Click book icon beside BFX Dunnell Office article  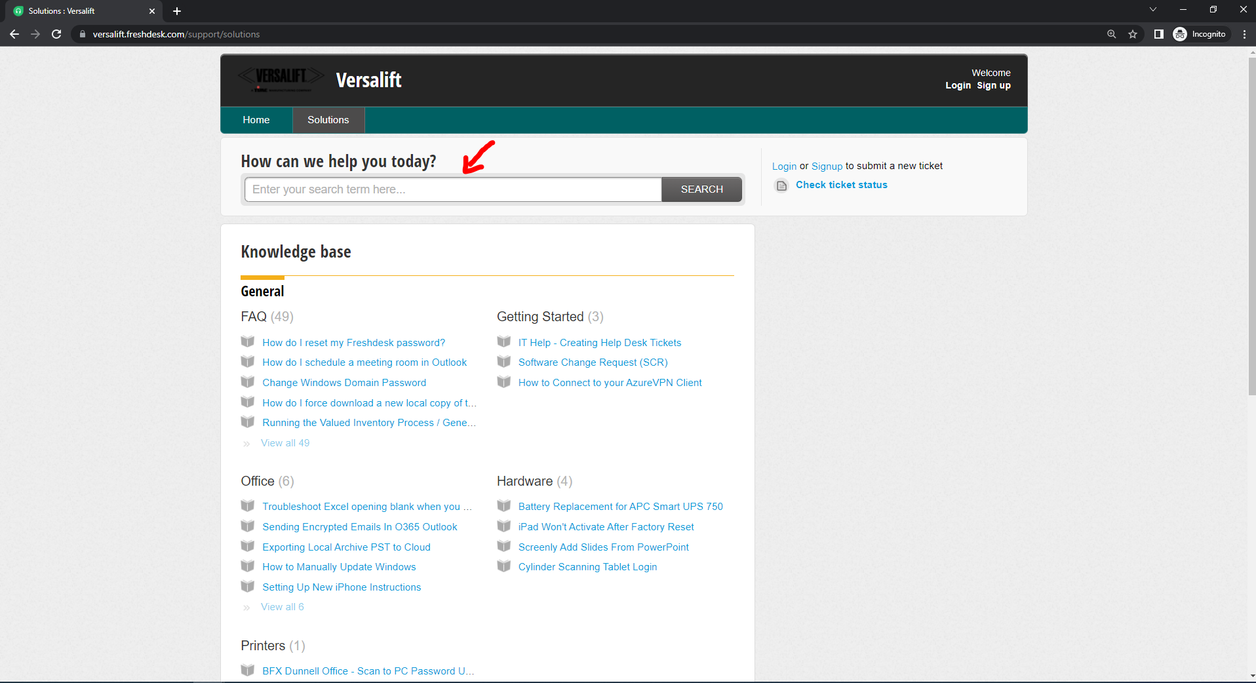(x=248, y=670)
